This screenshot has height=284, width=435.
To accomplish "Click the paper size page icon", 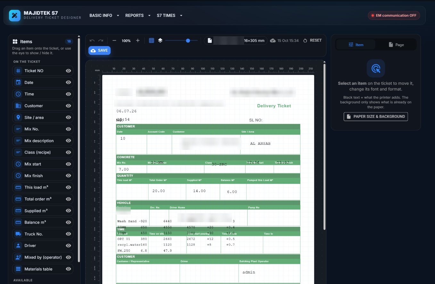I will click(209, 41).
